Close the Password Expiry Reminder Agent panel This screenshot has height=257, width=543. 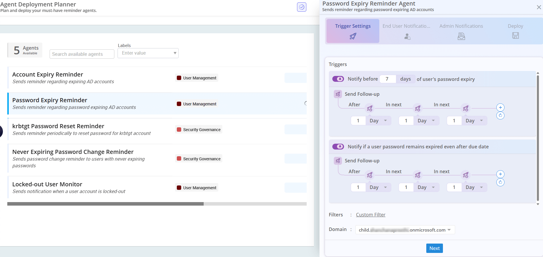tap(539, 7)
